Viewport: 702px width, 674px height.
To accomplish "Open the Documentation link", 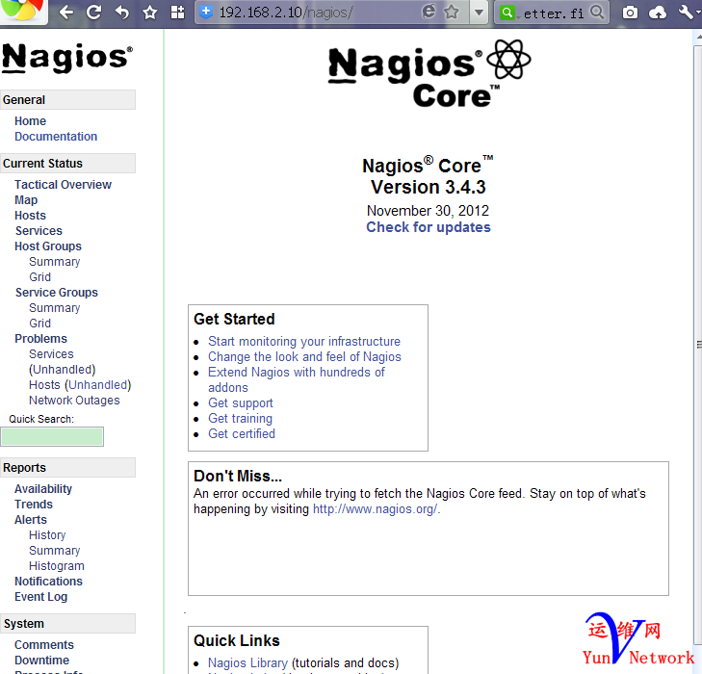I will pyautogui.click(x=56, y=137).
